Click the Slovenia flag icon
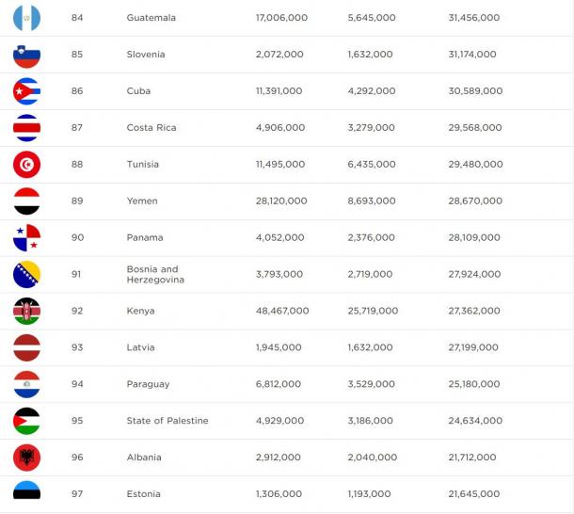 (x=26, y=55)
